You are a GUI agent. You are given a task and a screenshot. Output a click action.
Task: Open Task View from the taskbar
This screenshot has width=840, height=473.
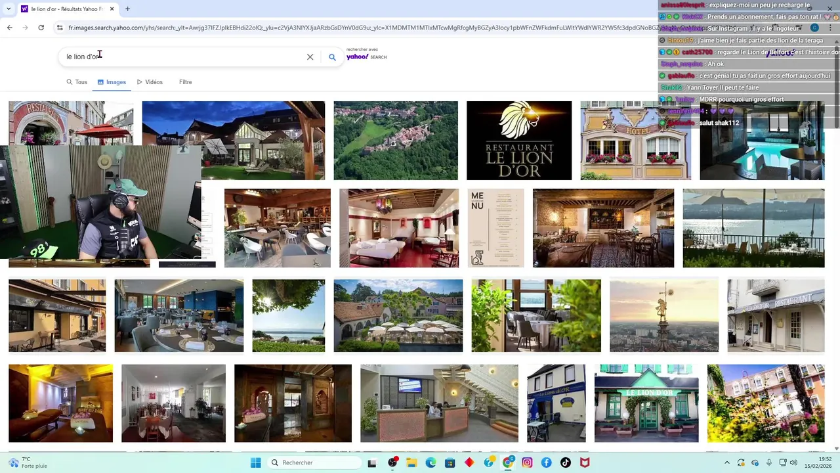(x=372, y=462)
